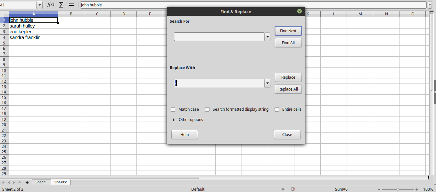Open the Replace With history dropdown

[267, 83]
